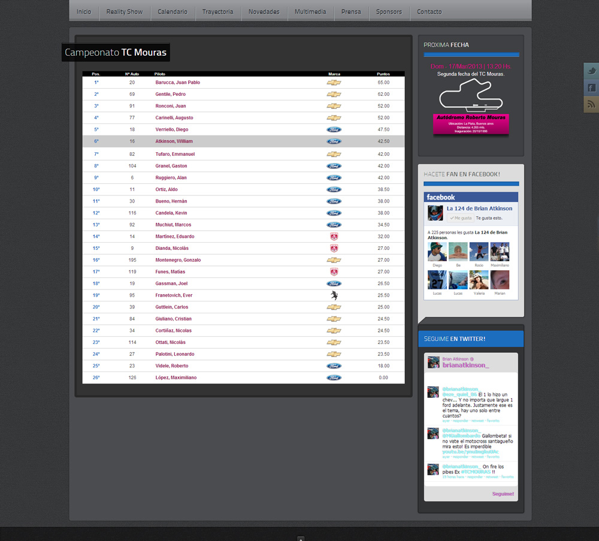Go to the Calendario menu item
Viewport: 599px width, 541px height.
(173, 12)
